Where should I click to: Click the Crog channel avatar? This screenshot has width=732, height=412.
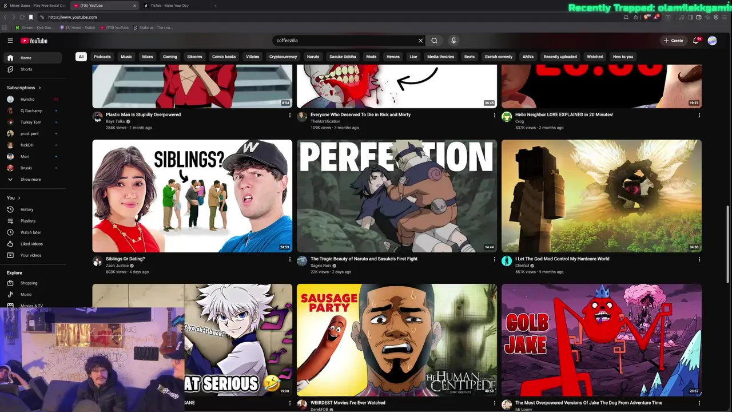[x=507, y=117]
